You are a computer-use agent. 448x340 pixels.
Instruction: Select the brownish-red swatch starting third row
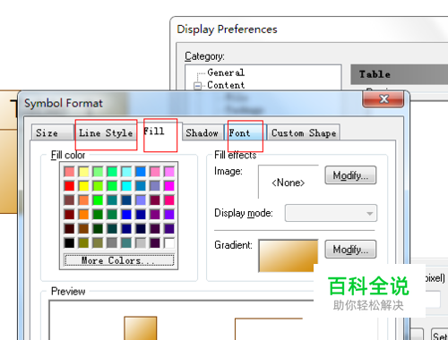point(69,200)
